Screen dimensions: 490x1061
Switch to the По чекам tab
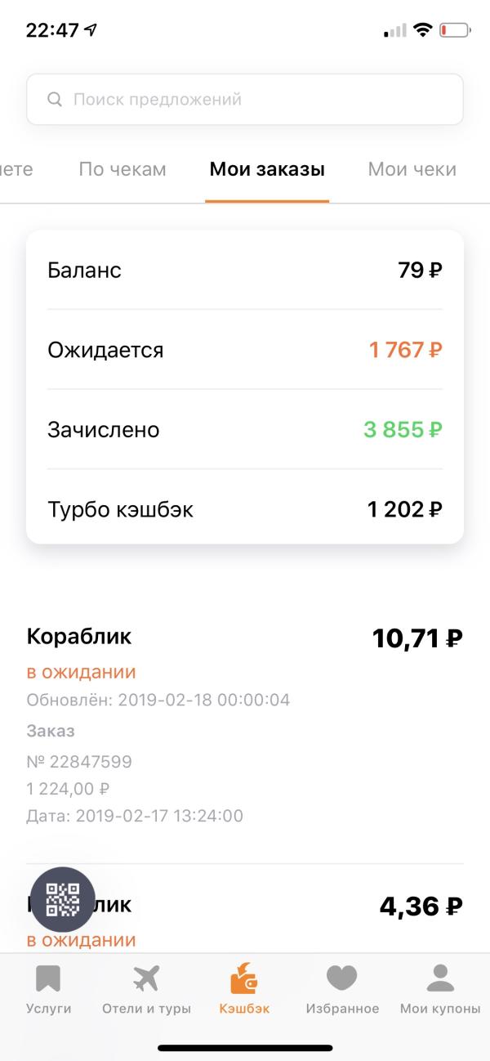122,169
